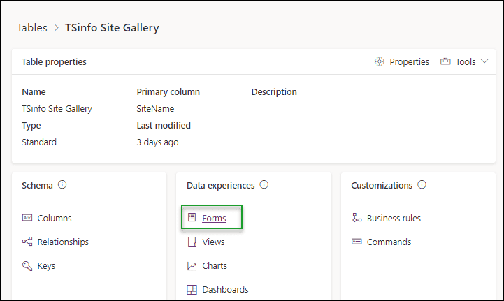Click the Properties gear icon
Viewport: 504px width, 301px height.
click(x=380, y=61)
